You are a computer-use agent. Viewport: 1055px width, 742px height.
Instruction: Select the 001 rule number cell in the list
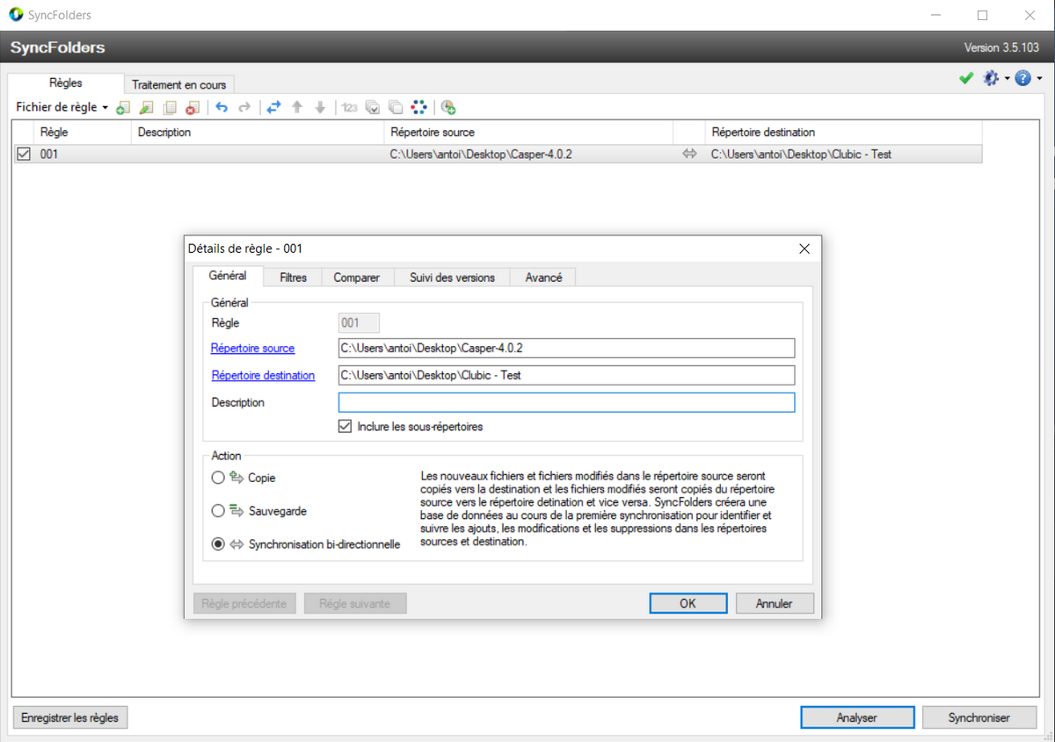point(49,155)
